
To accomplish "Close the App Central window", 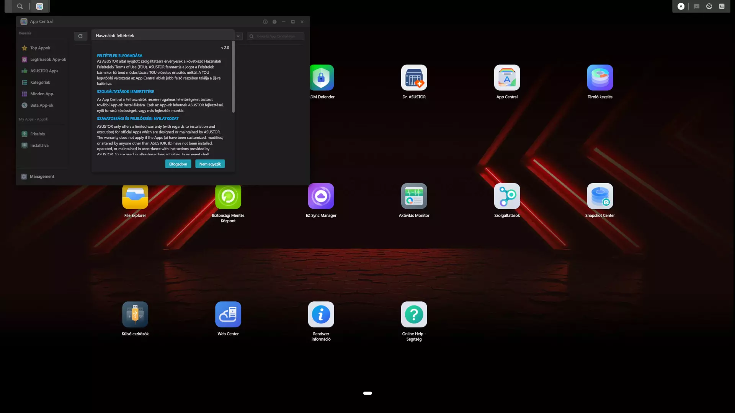I will click(302, 22).
